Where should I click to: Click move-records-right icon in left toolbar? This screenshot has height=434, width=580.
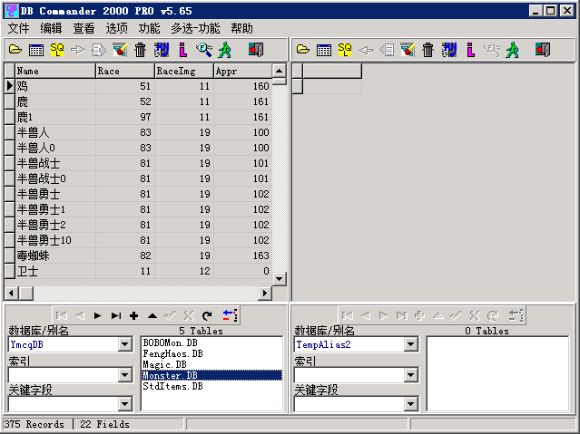coord(99,50)
